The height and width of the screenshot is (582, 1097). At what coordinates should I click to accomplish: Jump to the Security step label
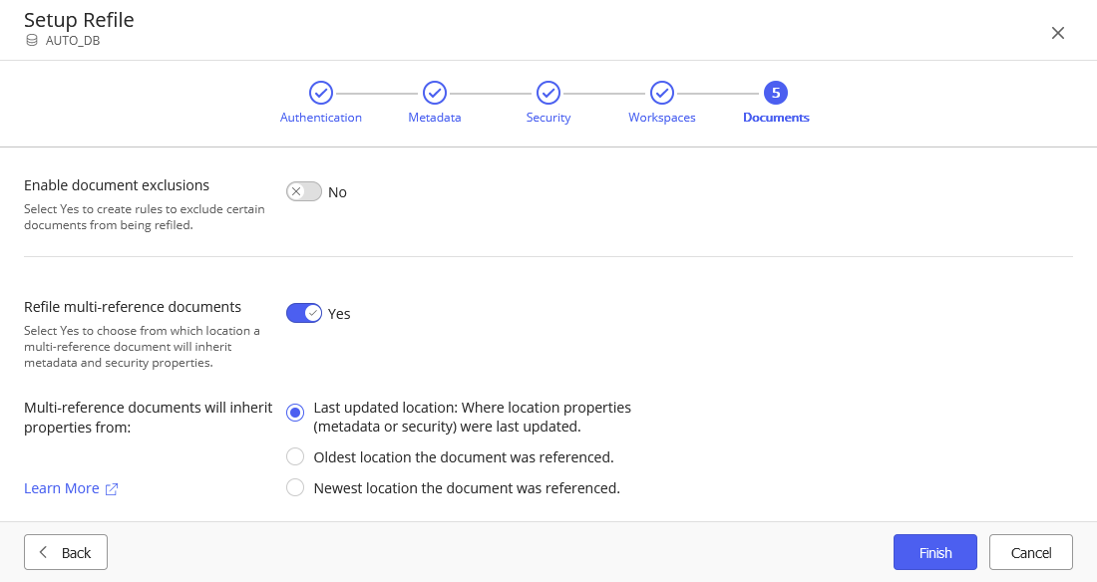coord(548,118)
